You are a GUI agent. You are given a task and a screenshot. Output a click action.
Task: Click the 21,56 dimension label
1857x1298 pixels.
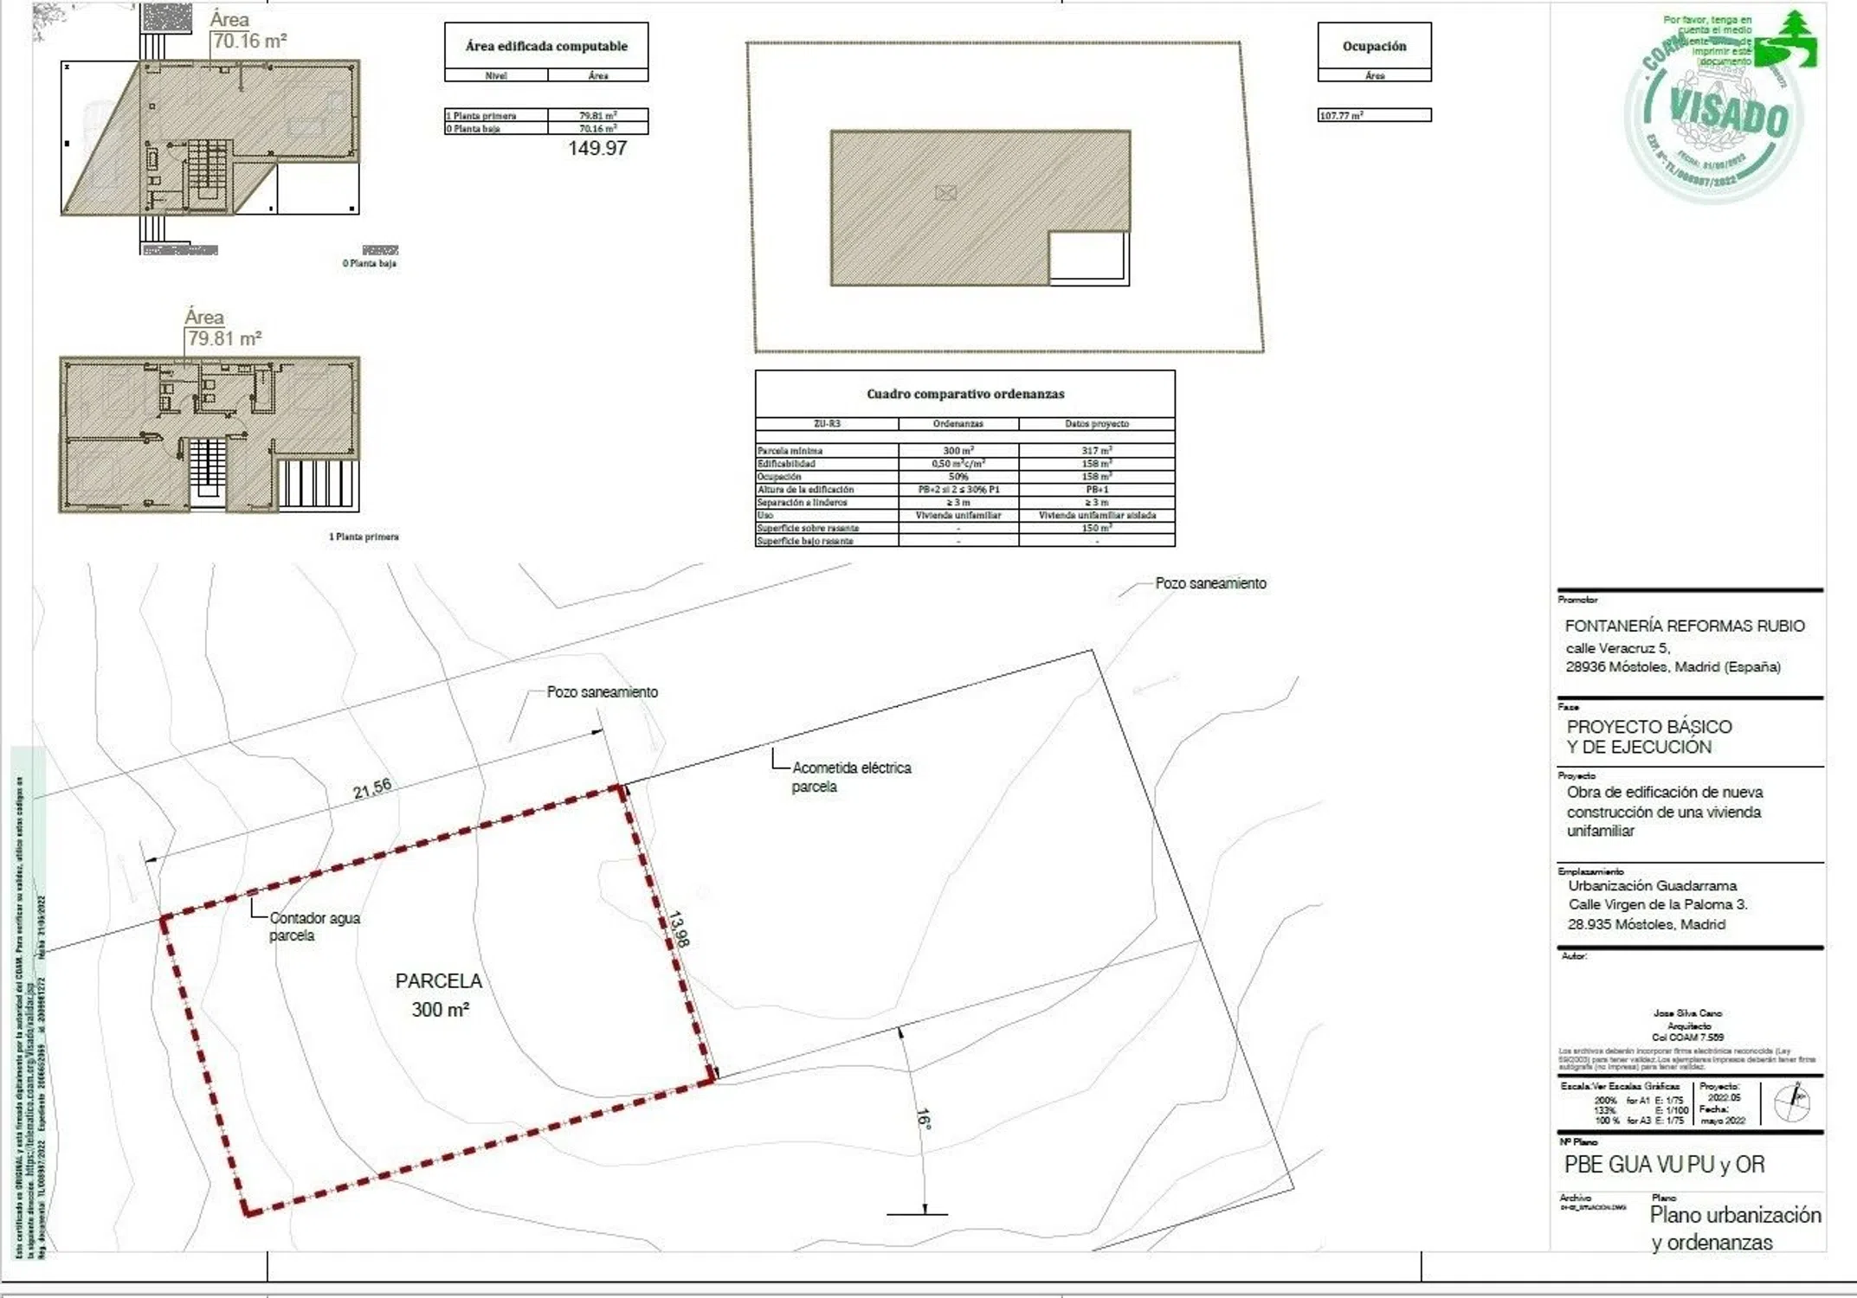point(372,788)
